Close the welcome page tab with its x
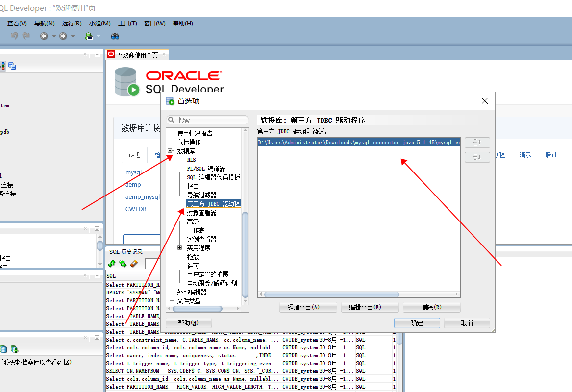 coord(164,54)
